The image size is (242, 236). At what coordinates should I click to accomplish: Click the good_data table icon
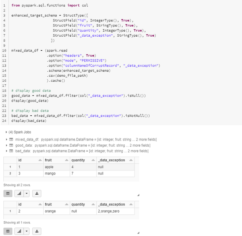point(11,145)
